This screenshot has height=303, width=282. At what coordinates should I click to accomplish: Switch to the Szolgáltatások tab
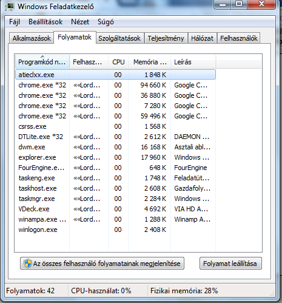click(x=119, y=38)
